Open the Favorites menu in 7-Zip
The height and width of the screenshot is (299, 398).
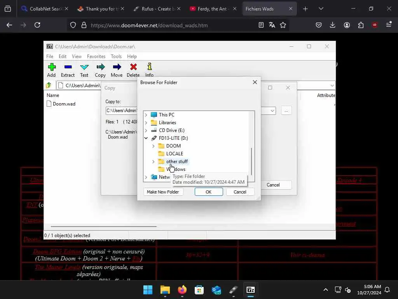[96, 56]
